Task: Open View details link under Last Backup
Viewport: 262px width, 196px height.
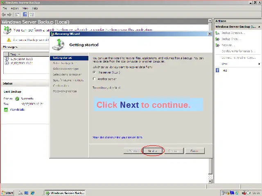Action: 17,109
